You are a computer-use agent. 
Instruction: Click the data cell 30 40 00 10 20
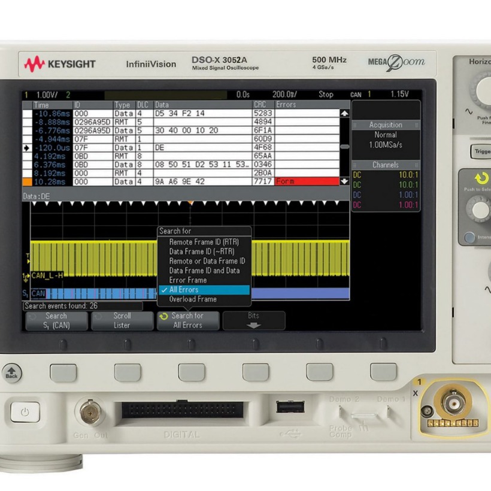pyautogui.click(x=203, y=131)
